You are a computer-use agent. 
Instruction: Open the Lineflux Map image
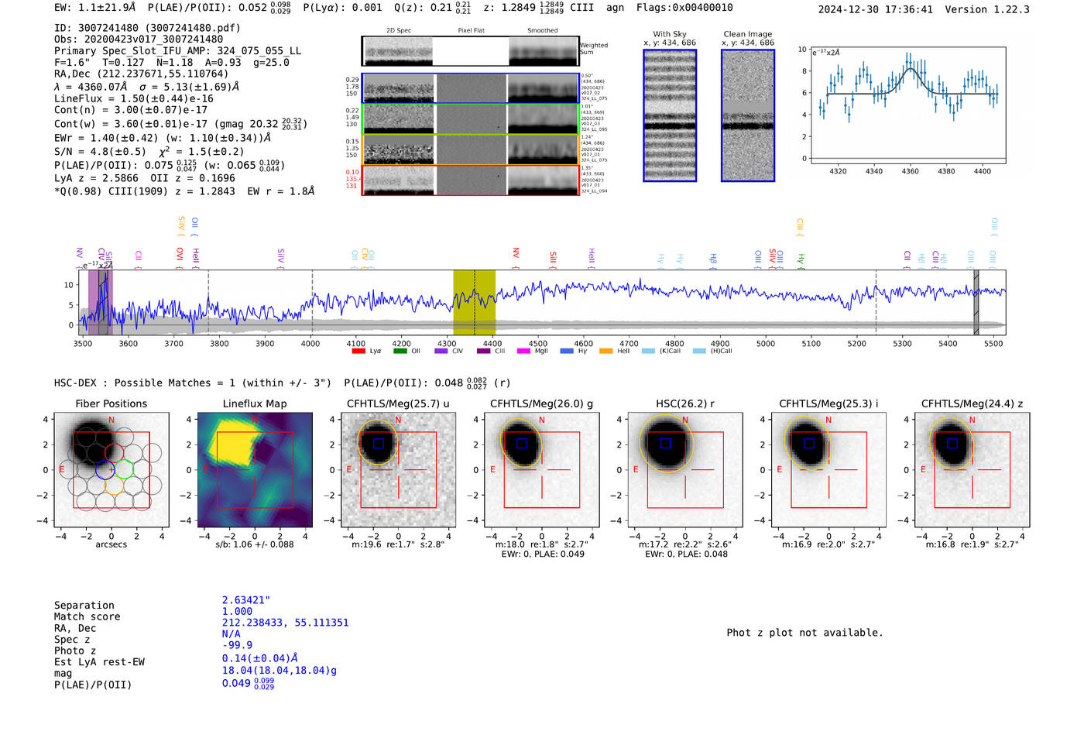(x=255, y=469)
